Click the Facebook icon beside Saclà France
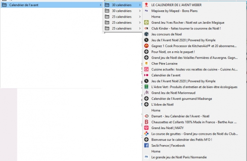247x161 pixels. pos(146,145)
